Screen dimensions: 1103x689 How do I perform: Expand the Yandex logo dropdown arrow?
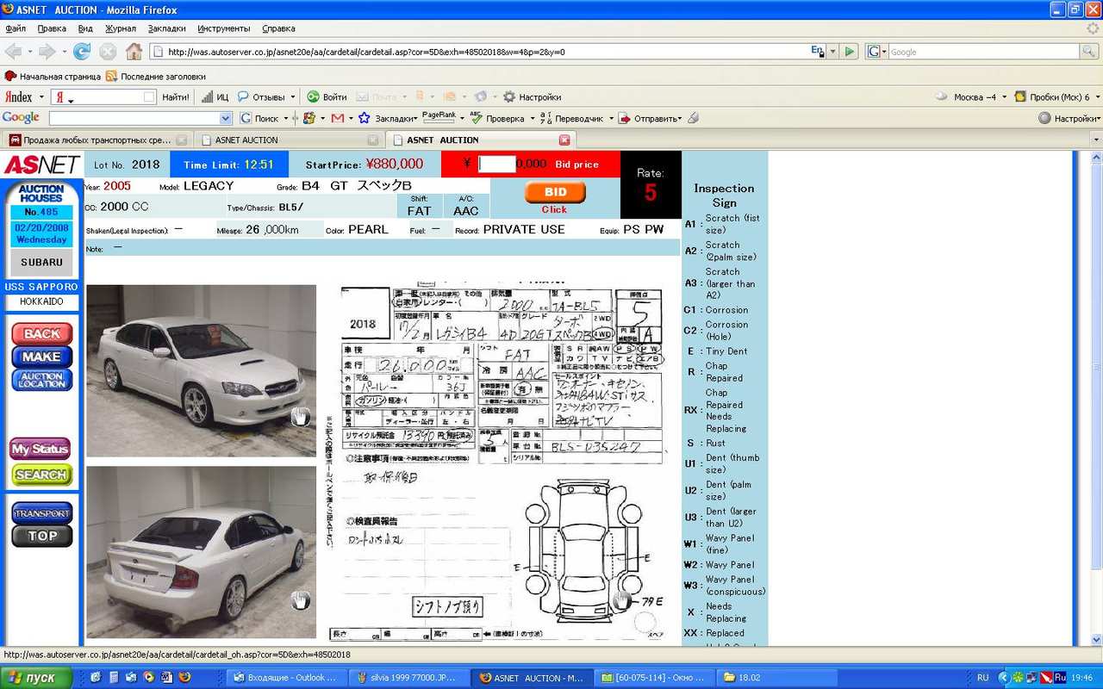click(x=41, y=97)
